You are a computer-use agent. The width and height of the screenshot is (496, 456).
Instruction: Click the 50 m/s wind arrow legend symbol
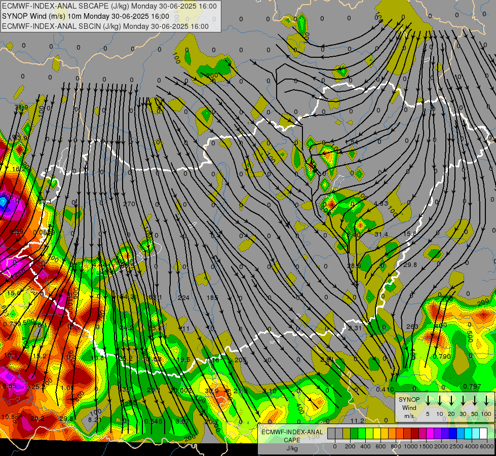(475, 400)
